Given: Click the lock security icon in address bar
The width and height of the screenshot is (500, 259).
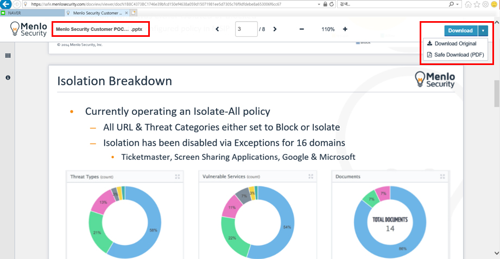Looking at the screenshot, I should pyautogui.click(x=325, y=4).
